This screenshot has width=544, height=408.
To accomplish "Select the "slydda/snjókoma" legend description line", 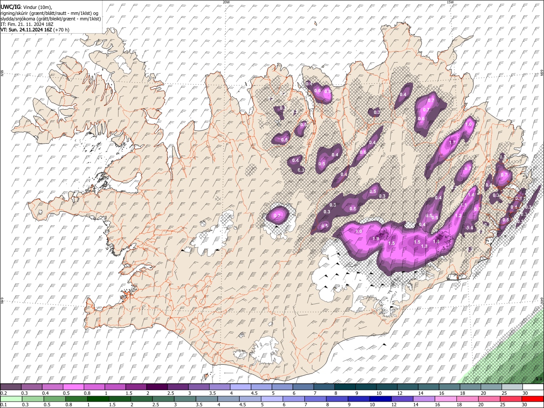I will (x=51, y=19).
